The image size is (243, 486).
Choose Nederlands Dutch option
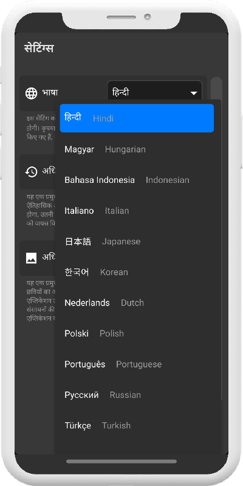point(137,303)
